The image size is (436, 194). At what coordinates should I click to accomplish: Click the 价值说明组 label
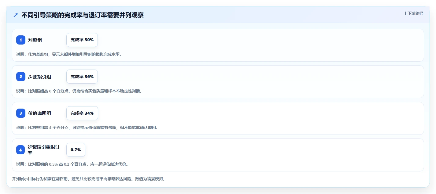pos(40,113)
